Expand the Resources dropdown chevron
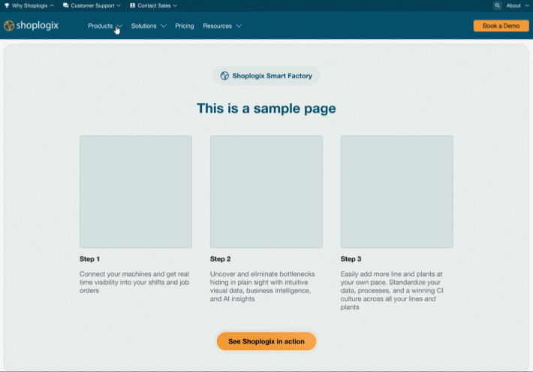The width and height of the screenshot is (533, 372). tap(239, 26)
